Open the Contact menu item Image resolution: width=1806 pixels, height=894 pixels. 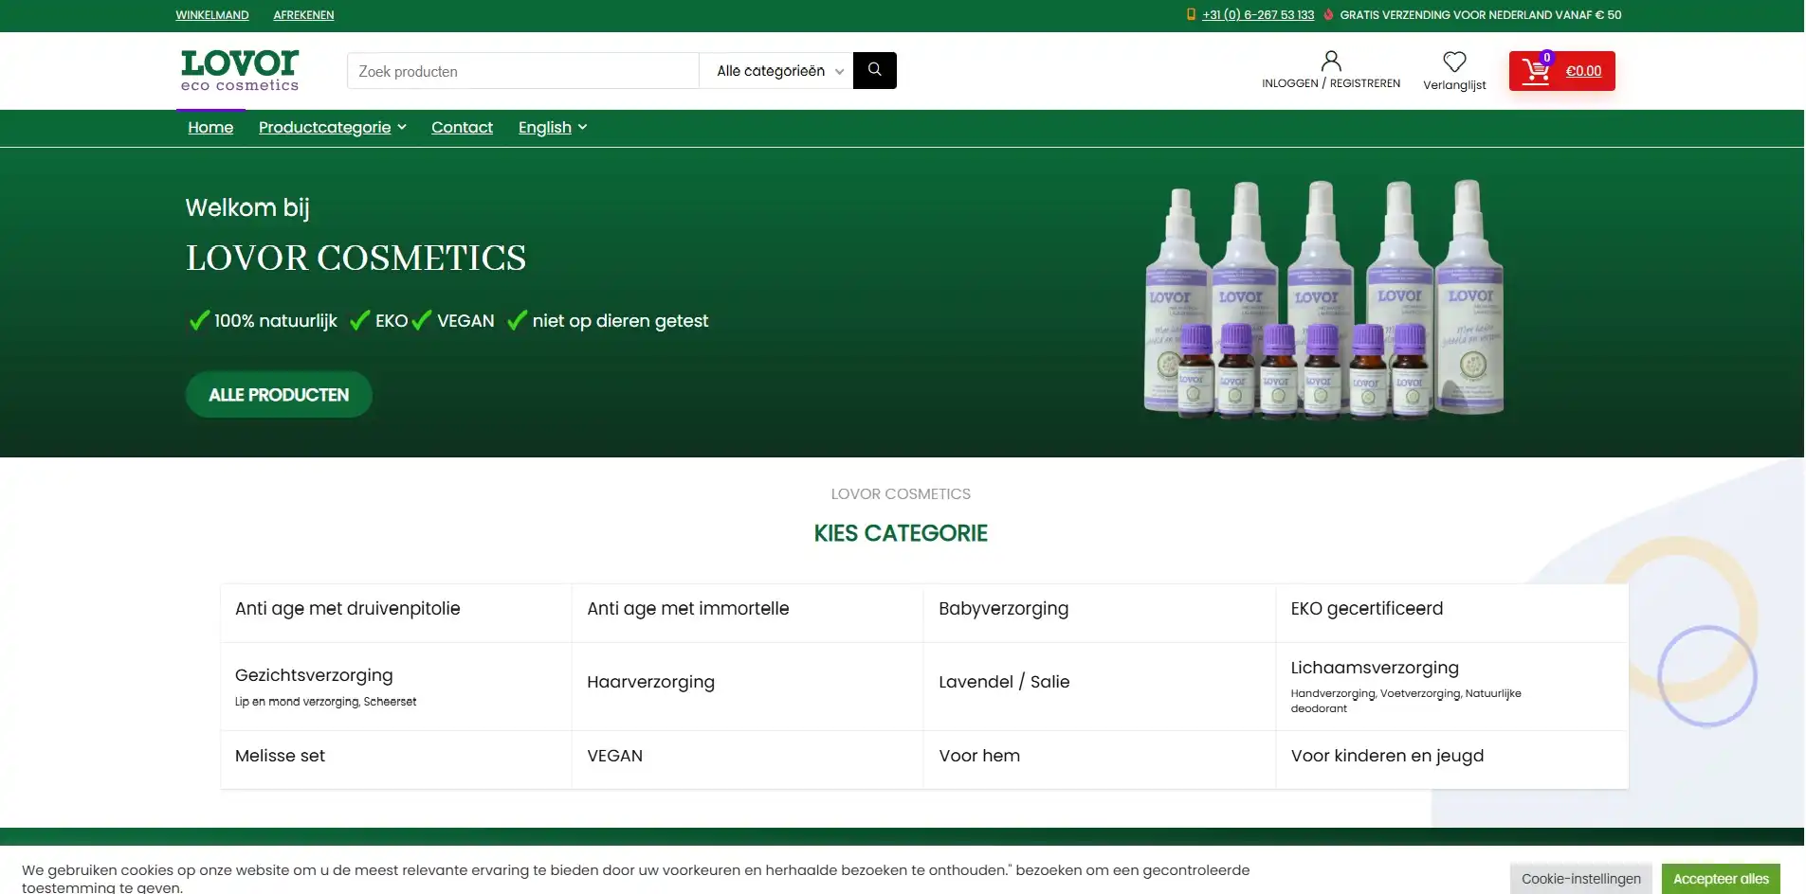point(462,128)
